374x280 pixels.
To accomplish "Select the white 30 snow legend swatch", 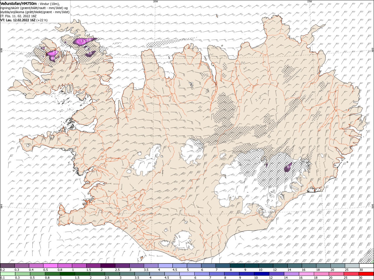I will [x=367, y=266].
